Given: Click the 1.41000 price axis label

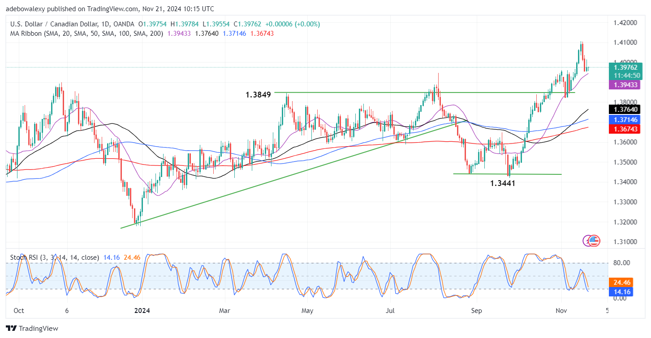Looking at the screenshot, I should pos(624,42).
